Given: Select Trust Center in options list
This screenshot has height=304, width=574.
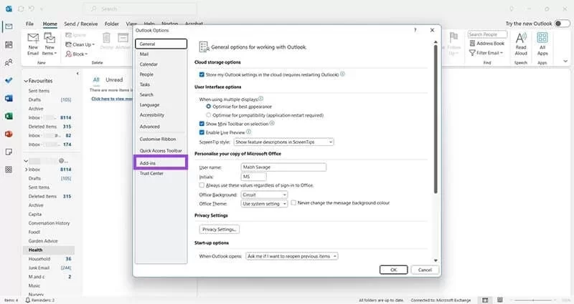Looking at the screenshot, I should (161, 173).
